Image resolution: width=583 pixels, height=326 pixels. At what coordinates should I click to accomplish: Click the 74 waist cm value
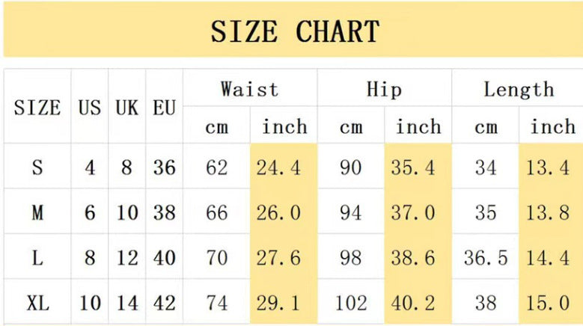[216, 304]
